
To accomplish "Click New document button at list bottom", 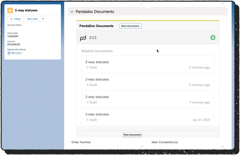I will click(132, 135).
